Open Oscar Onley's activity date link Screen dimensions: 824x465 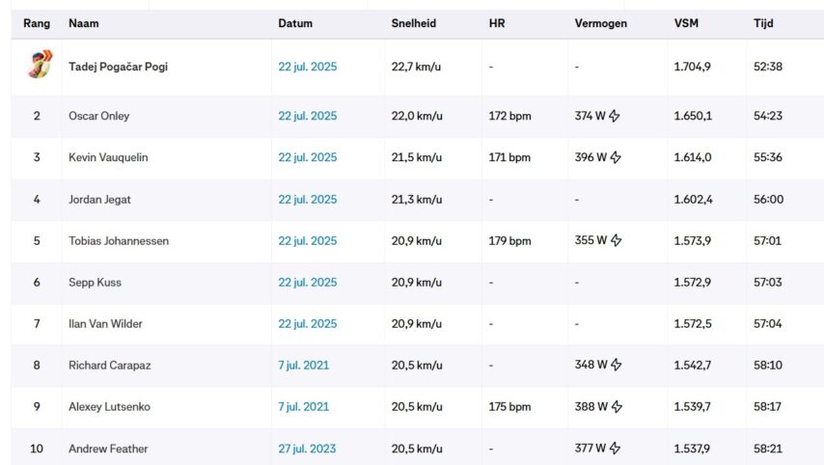pyautogui.click(x=308, y=117)
